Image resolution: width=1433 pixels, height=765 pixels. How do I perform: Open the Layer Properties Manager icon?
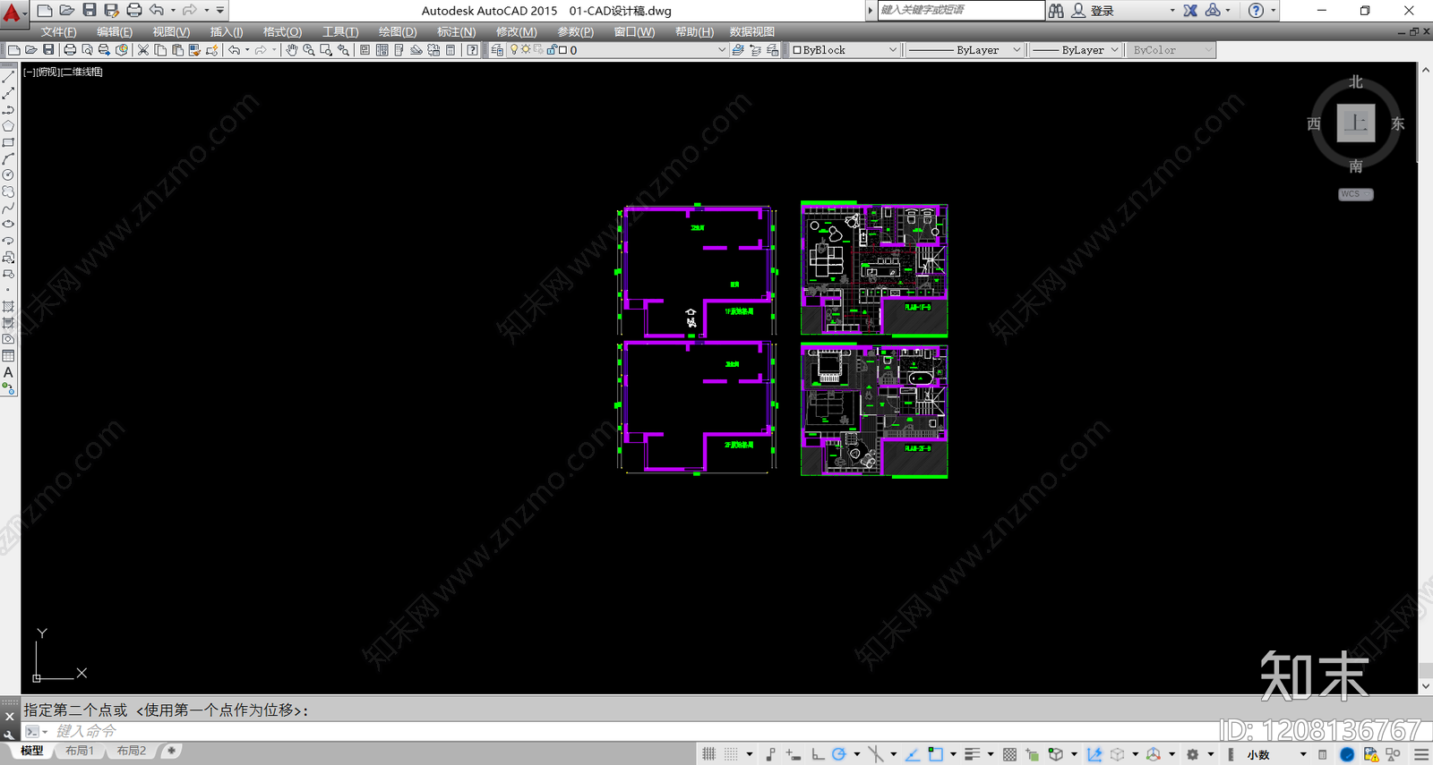(x=497, y=50)
